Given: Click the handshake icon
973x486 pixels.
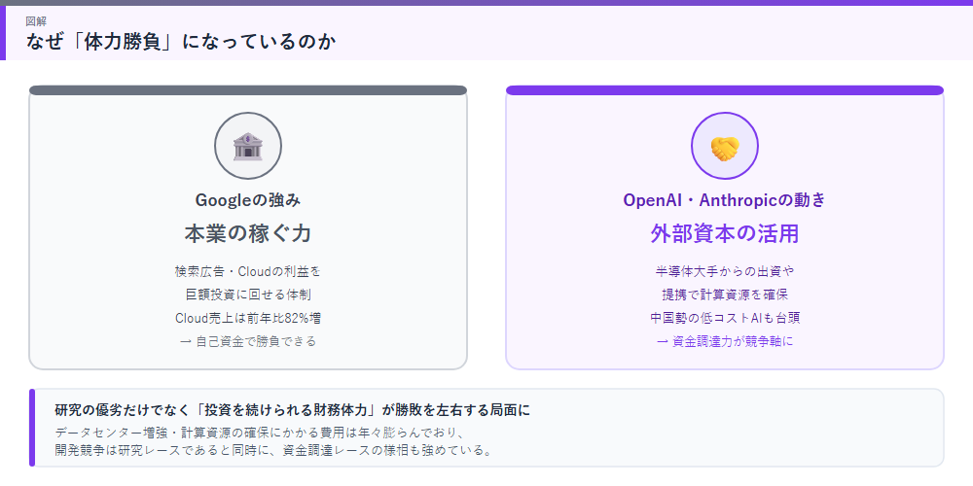Looking at the screenshot, I should point(724,149).
